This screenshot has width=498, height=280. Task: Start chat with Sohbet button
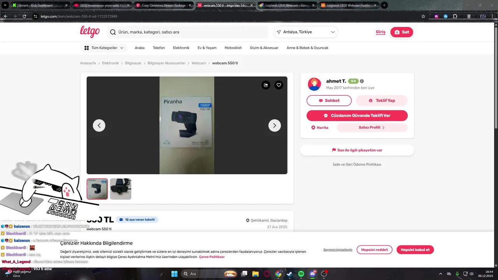(329, 101)
